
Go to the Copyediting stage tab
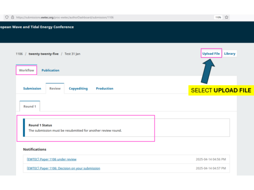(78, 89)
